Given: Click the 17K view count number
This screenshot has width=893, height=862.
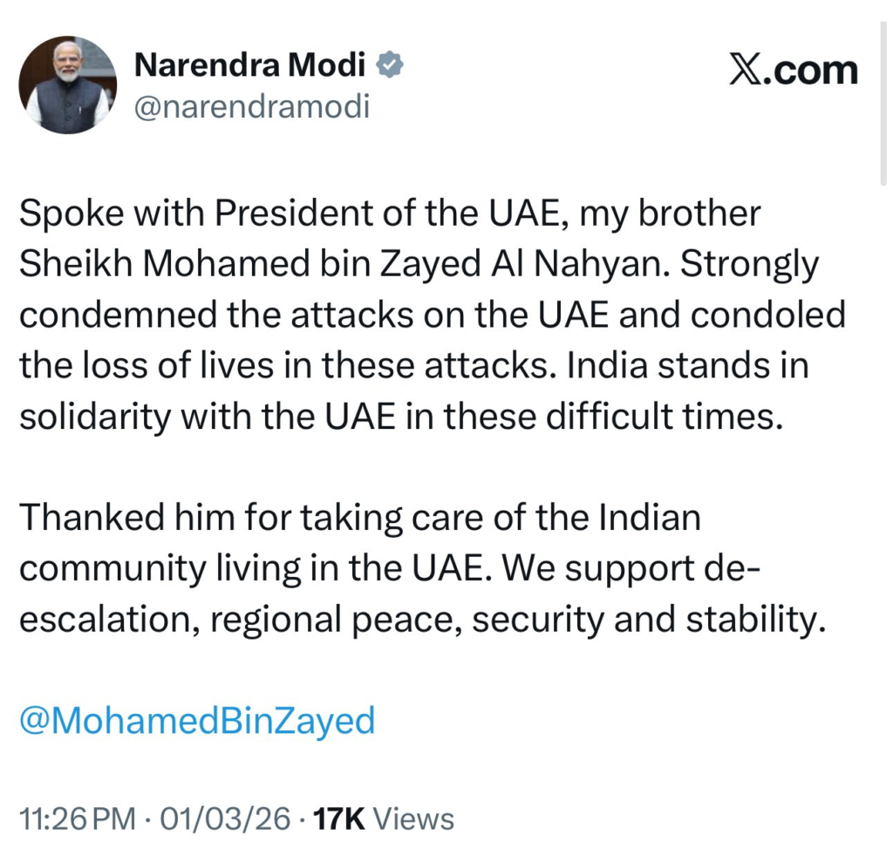Looking at the screenshot, I should pos(338,819).
